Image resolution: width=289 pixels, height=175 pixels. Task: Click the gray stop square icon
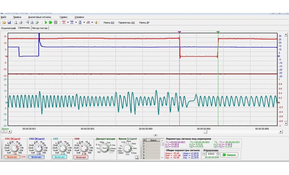tap(55, 22)
